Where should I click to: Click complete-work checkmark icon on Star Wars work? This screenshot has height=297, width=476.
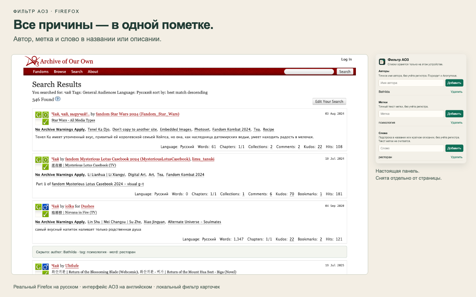[46, 122]
